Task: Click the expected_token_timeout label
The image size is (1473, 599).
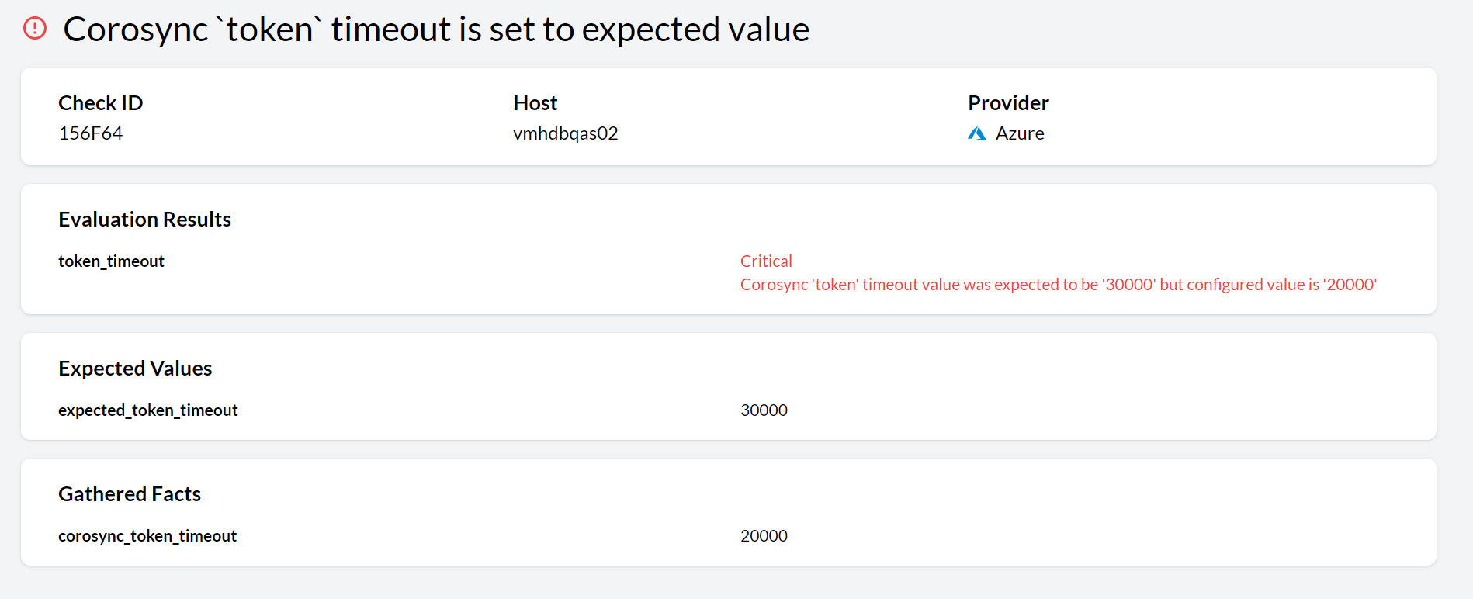Action: [148, 410]
